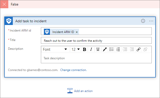Image resolution: width=160 pixels, height=98 pixels.
Task: Click Add an action
Action: coord(80,91)
